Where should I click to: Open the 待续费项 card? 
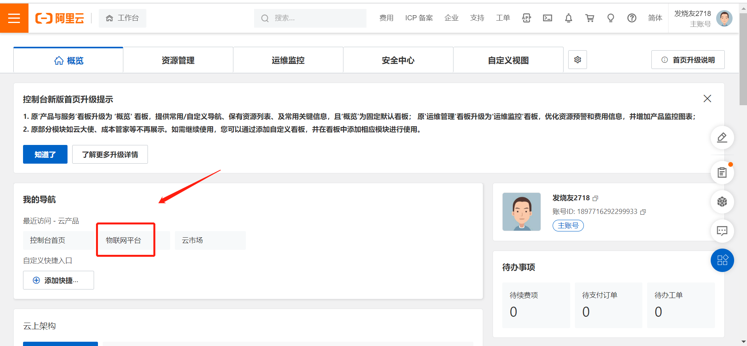pyautogui.click(x=536, y=305)
